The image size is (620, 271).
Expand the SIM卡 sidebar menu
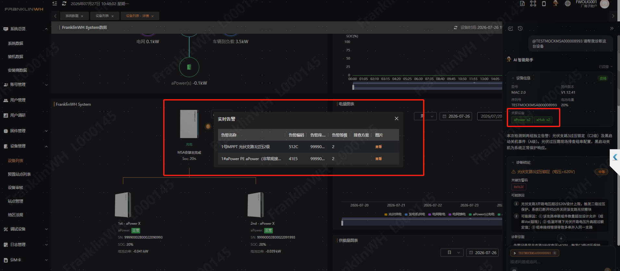click(26, 260)
